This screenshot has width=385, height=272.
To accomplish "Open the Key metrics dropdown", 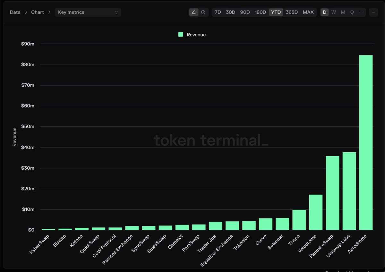I will pos(88,12).
